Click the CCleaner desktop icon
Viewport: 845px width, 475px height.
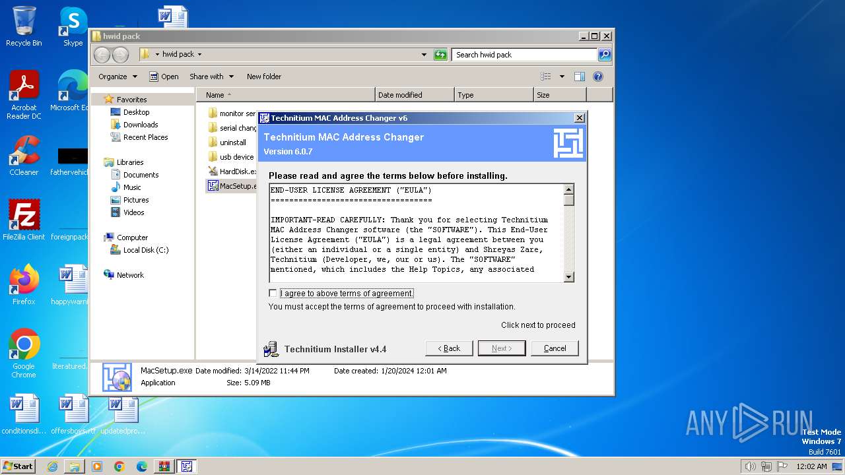click(24, 156)
